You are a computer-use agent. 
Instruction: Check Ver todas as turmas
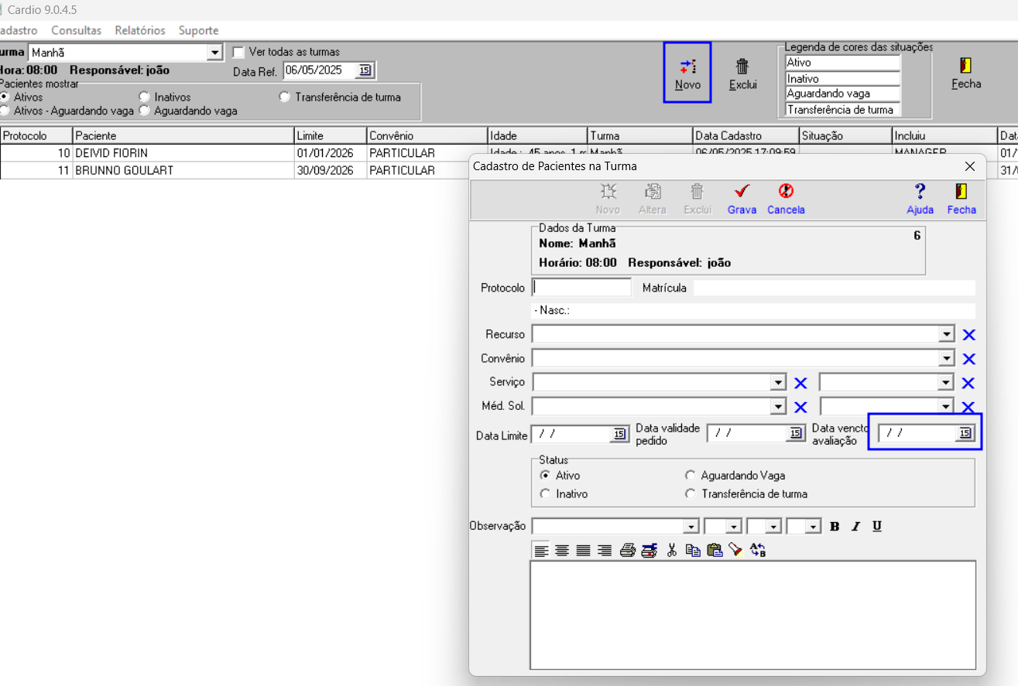click(x=238, y=52)
